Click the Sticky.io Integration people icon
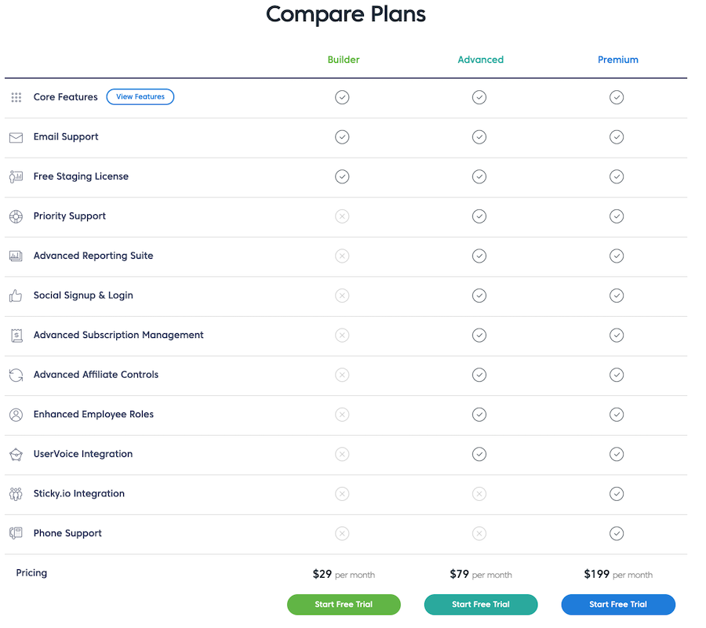This screenshot has width=706, height=628. (16, 494)
